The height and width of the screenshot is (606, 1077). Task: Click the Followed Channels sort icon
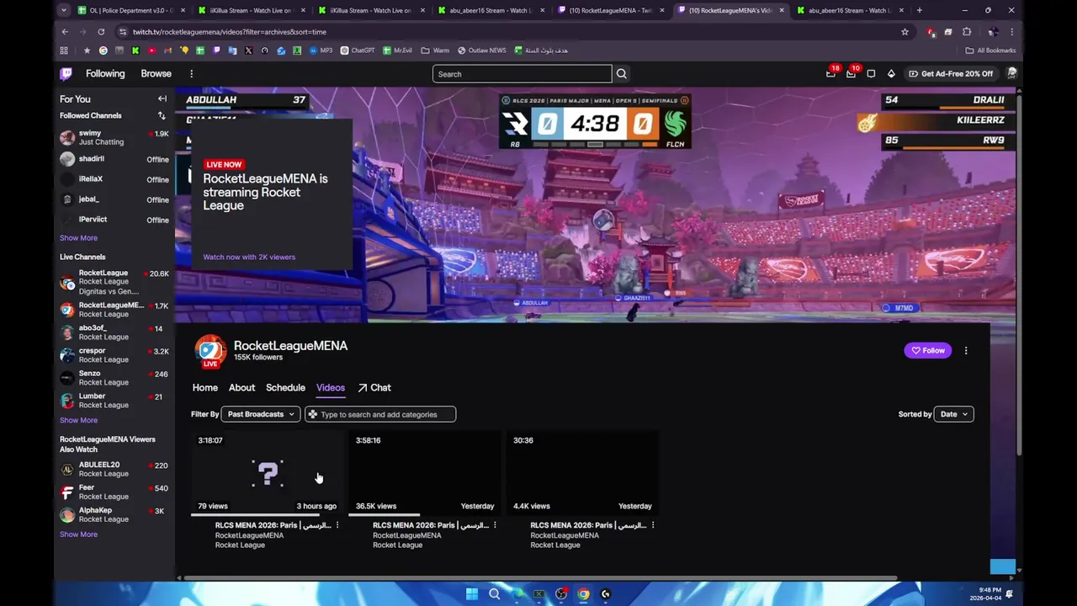tap(162, 115)
